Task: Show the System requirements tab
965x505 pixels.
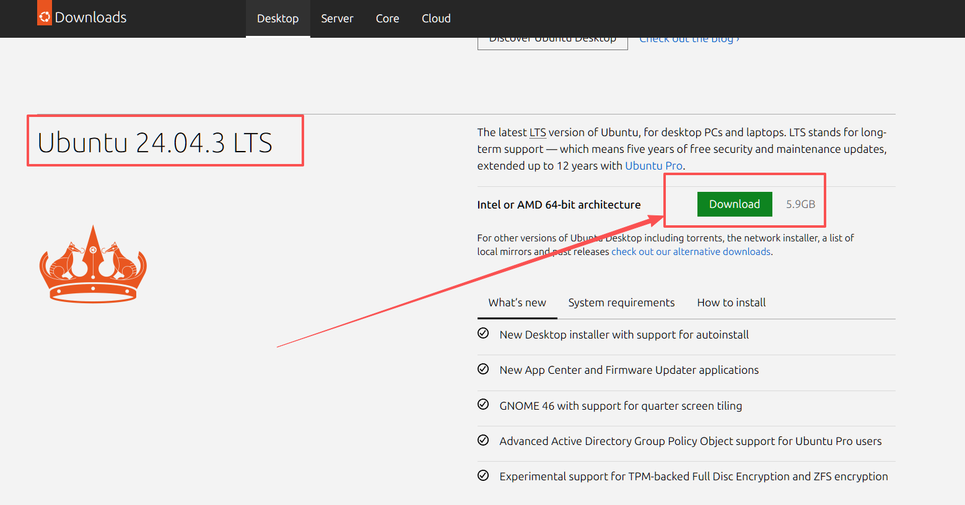Action: pyautogui.click(x=621, y=303)
